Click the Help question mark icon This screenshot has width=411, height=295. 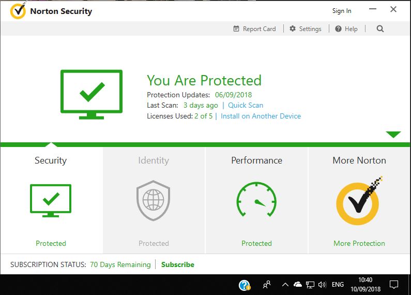(x=338, y=28)
